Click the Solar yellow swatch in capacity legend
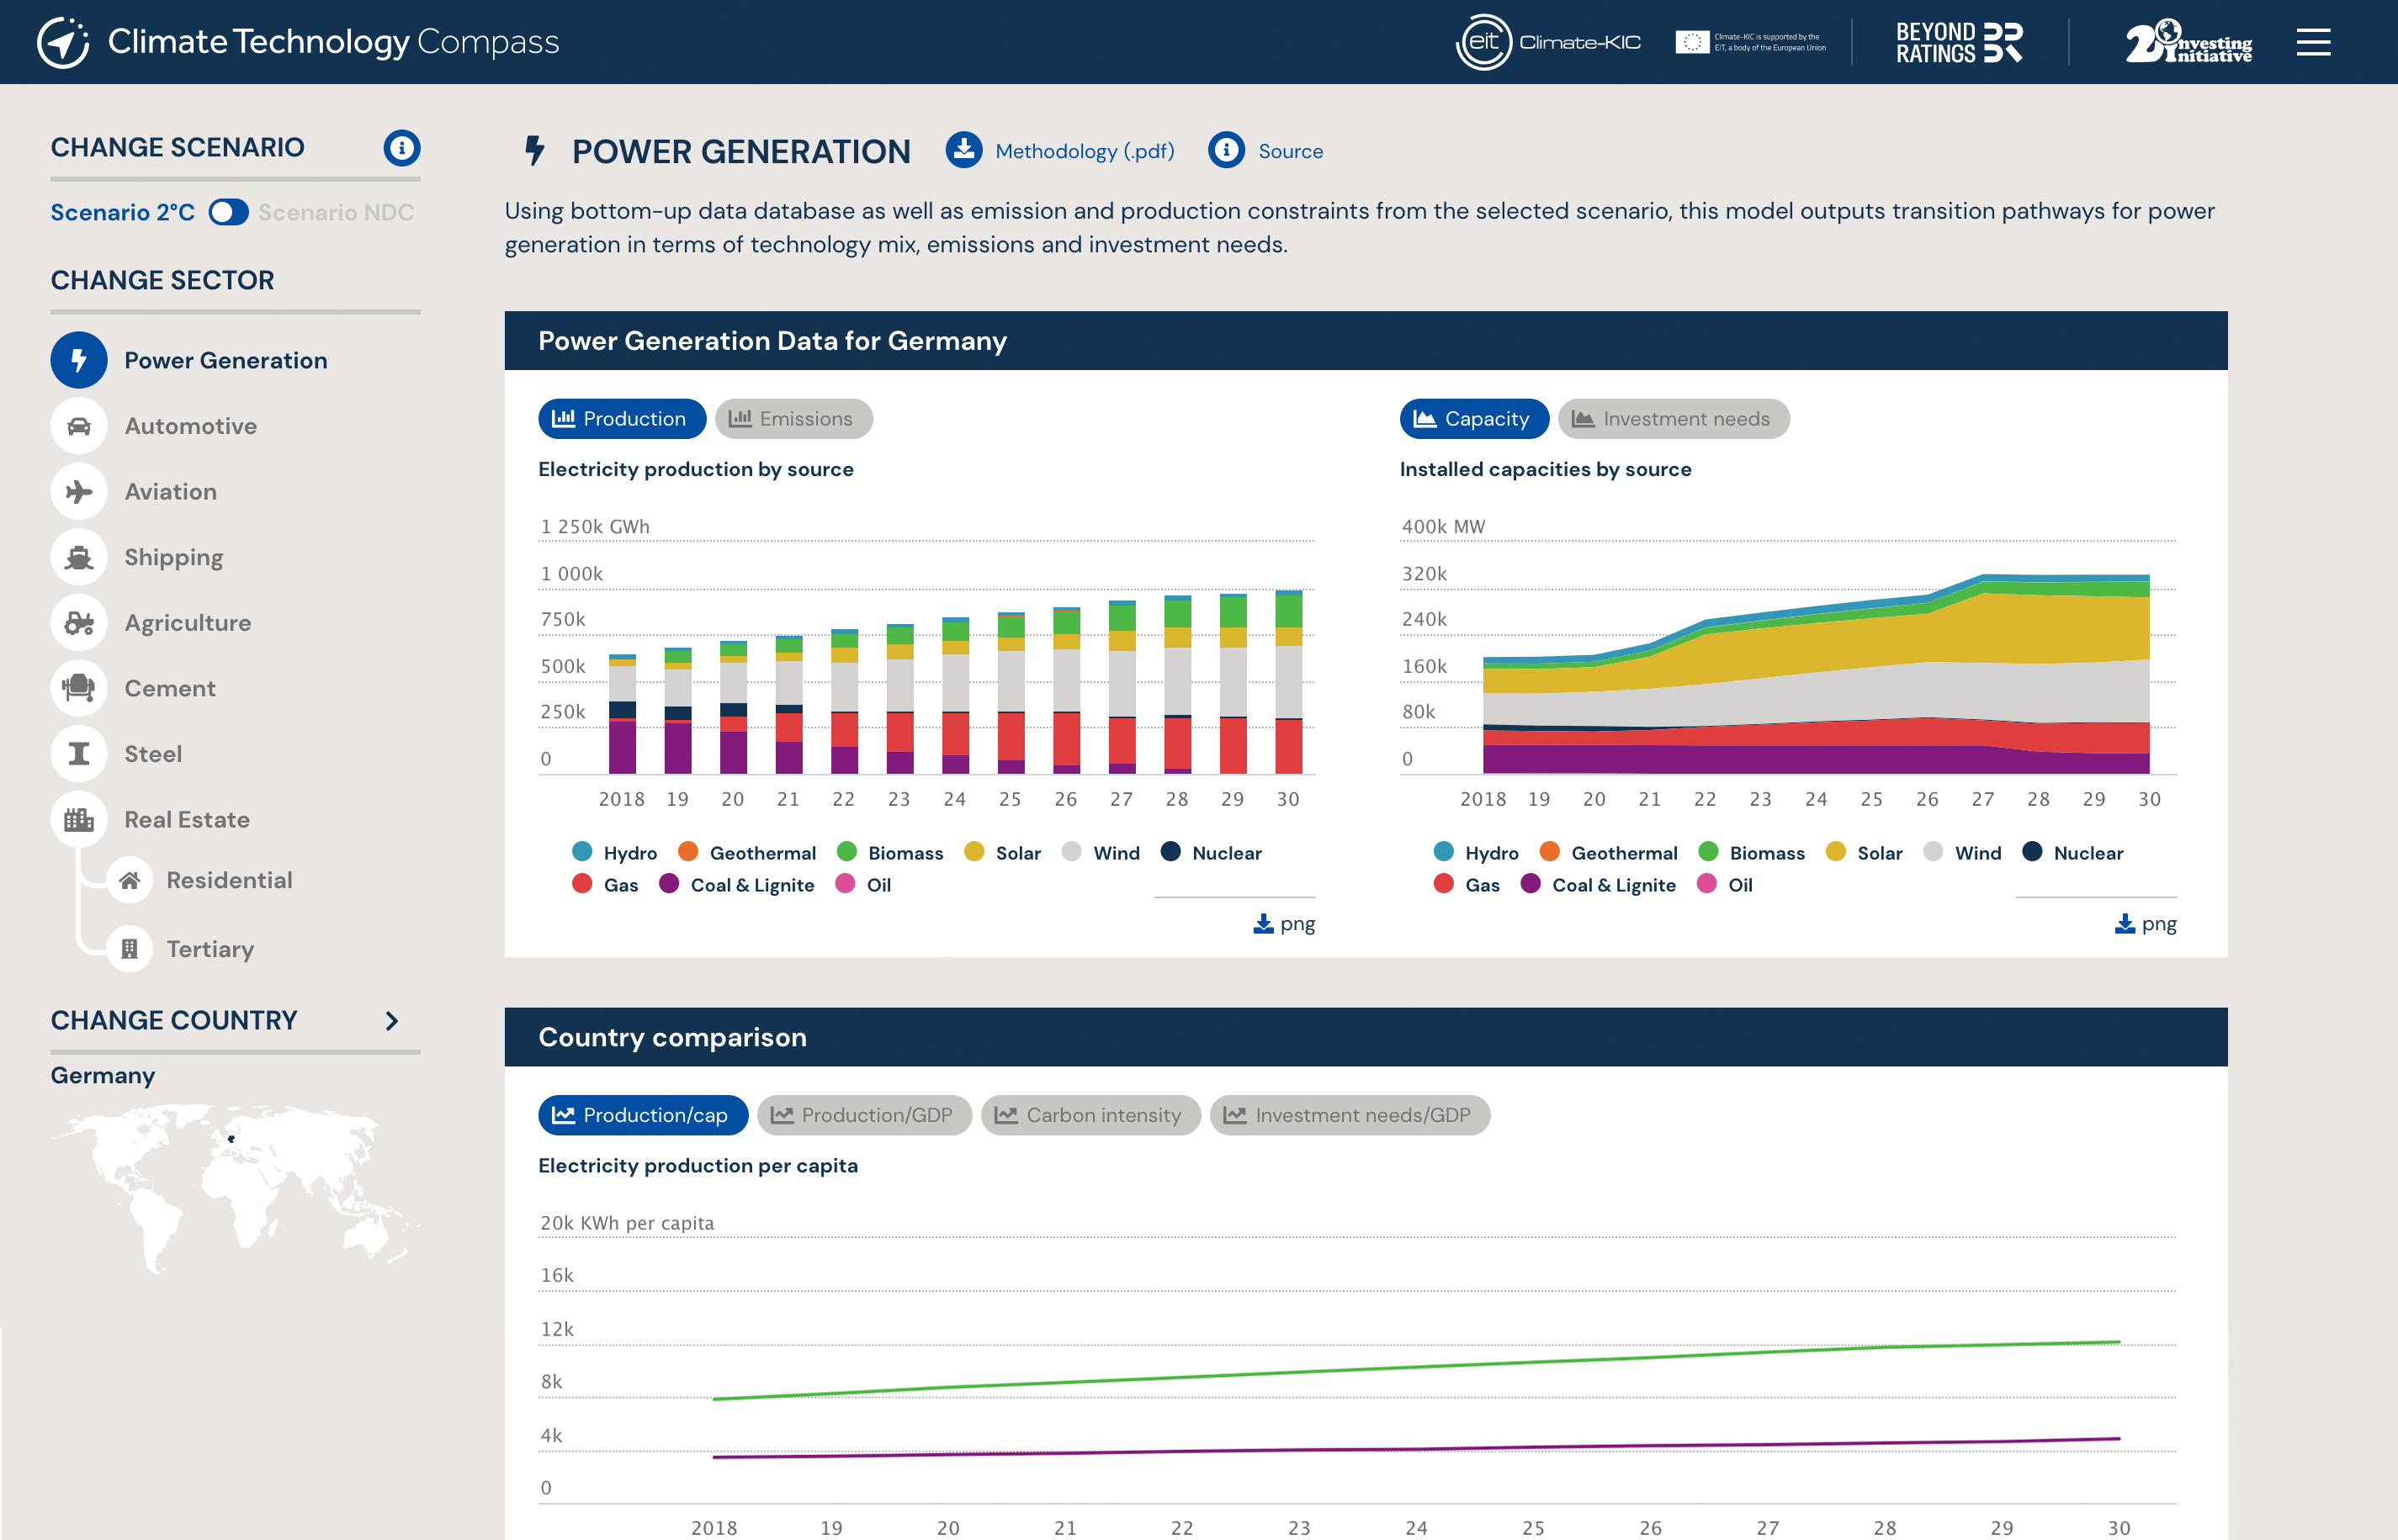 (x=1835, y=851)
